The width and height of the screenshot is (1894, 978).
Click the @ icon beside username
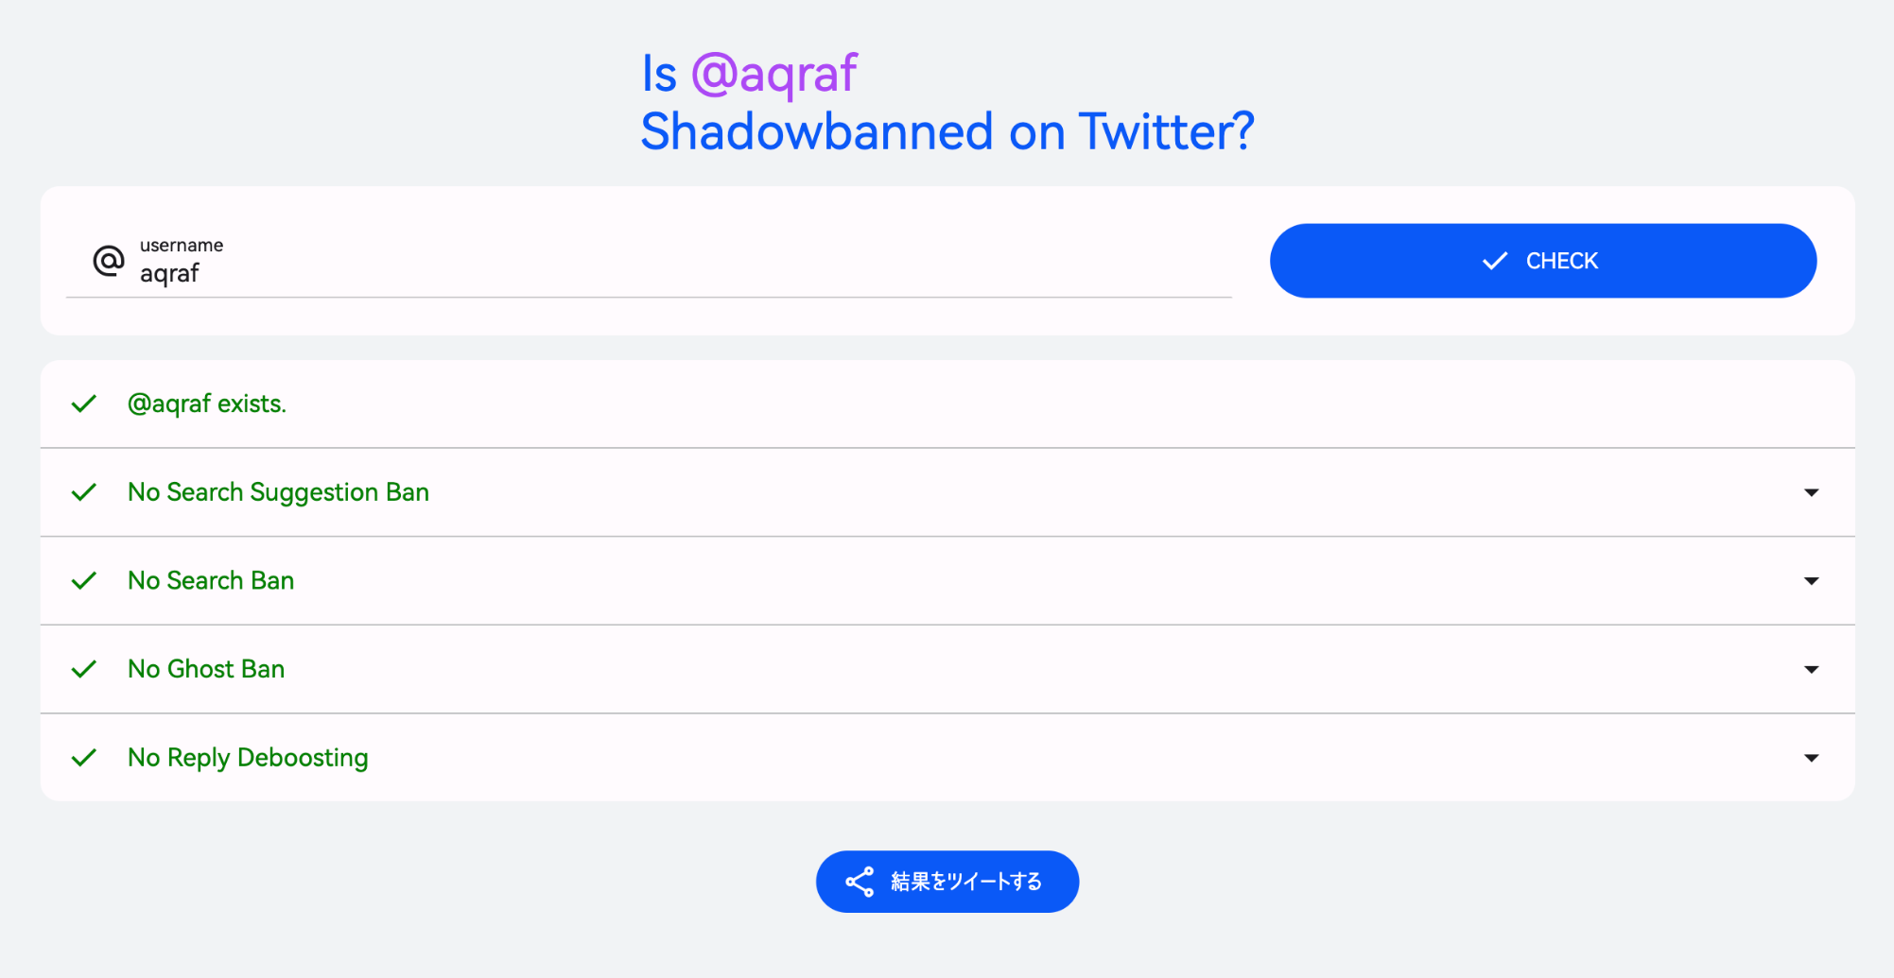click(109, 261)
